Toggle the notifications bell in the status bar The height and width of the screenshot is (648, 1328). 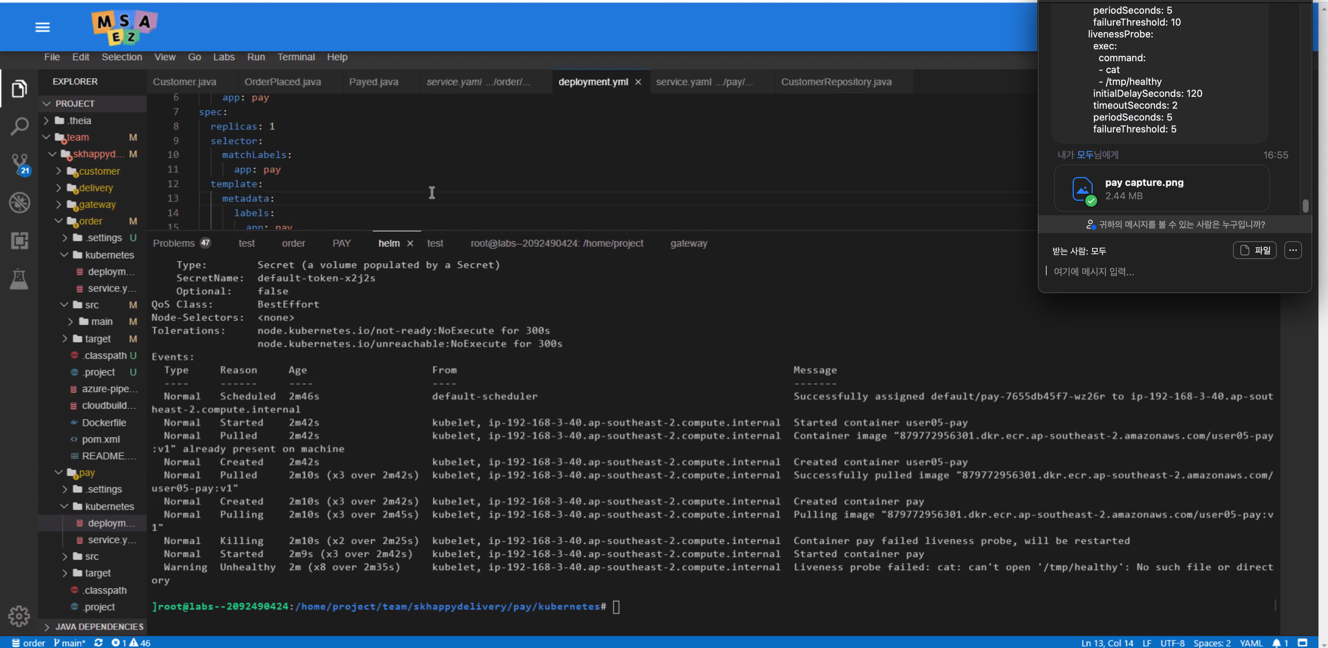coord(1277,642)
